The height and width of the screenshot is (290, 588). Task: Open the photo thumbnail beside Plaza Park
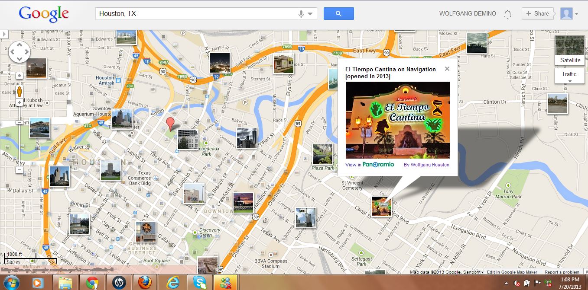coord(322,154)
